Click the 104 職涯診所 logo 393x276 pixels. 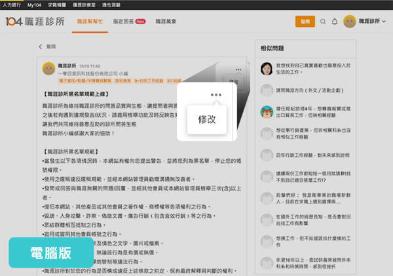coord(35,22)
